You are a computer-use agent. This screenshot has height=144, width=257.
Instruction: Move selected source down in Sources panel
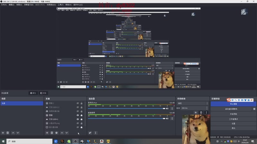(66, 133)
